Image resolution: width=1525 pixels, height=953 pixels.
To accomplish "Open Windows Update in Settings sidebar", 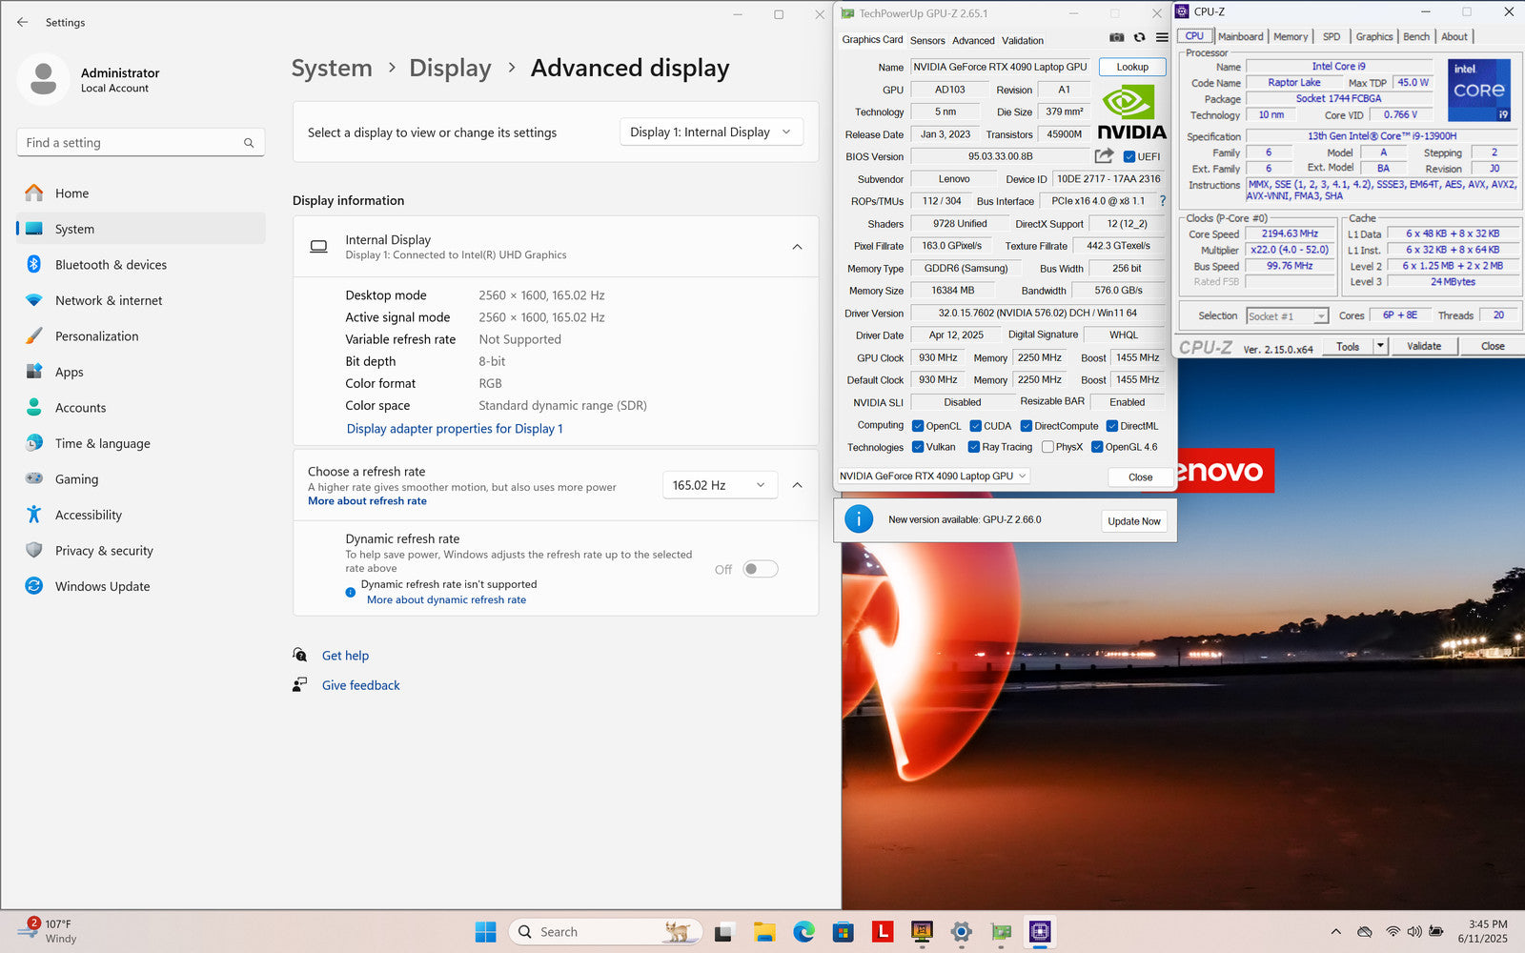I will click(x=102, y=586).
